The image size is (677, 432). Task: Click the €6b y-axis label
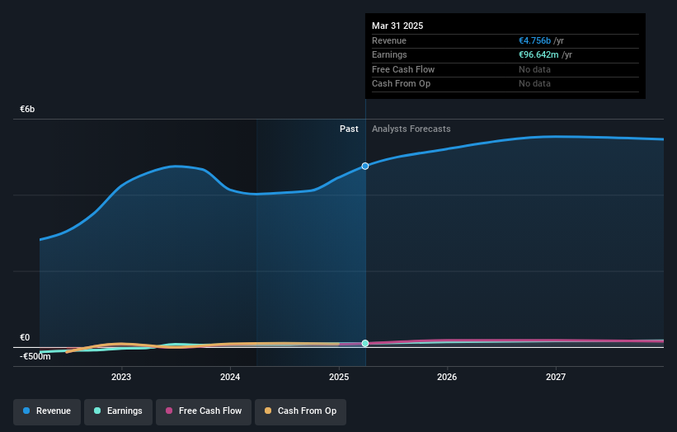point(27,109)
